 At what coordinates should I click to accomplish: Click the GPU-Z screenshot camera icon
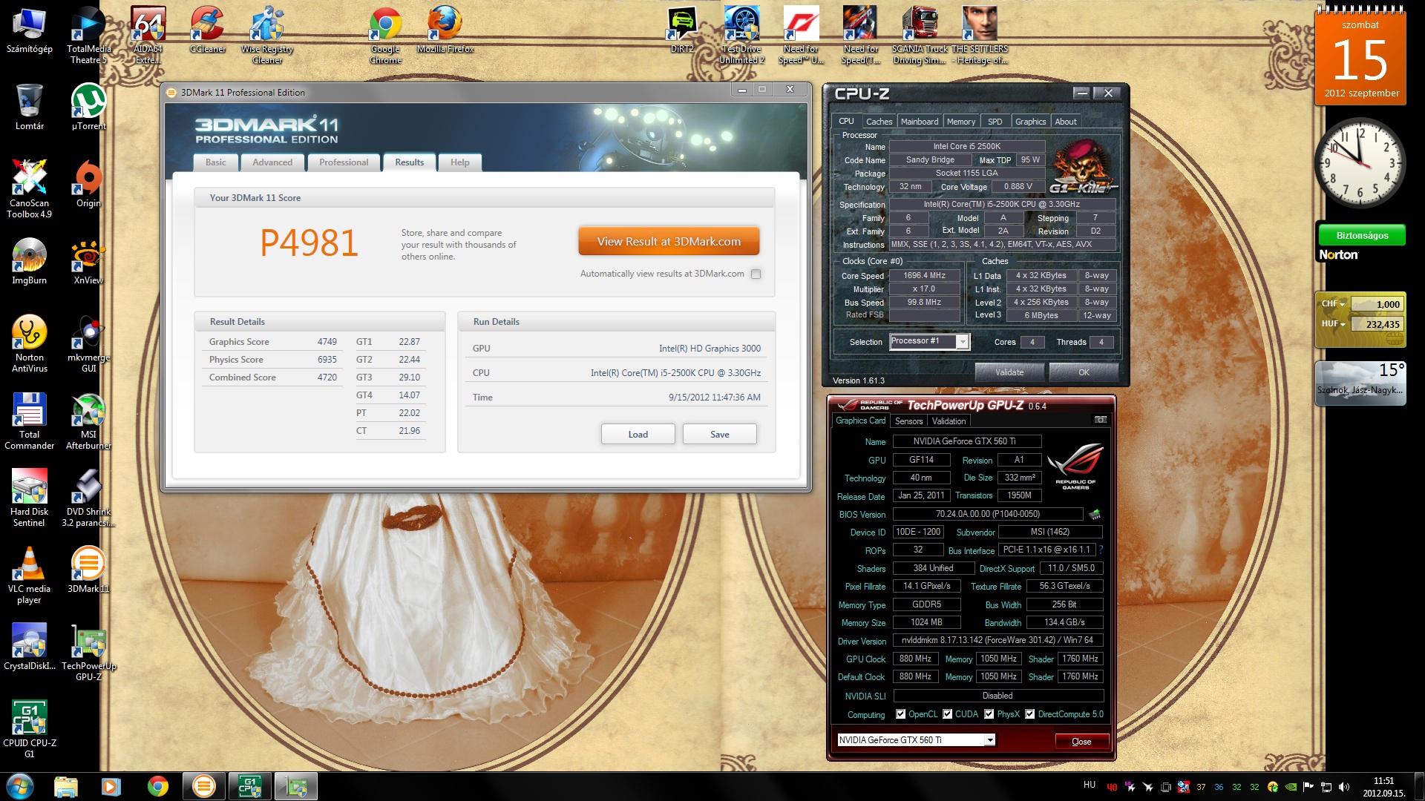point(1101,421)
